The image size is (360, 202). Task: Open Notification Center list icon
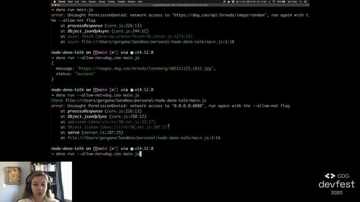(305, 2)
